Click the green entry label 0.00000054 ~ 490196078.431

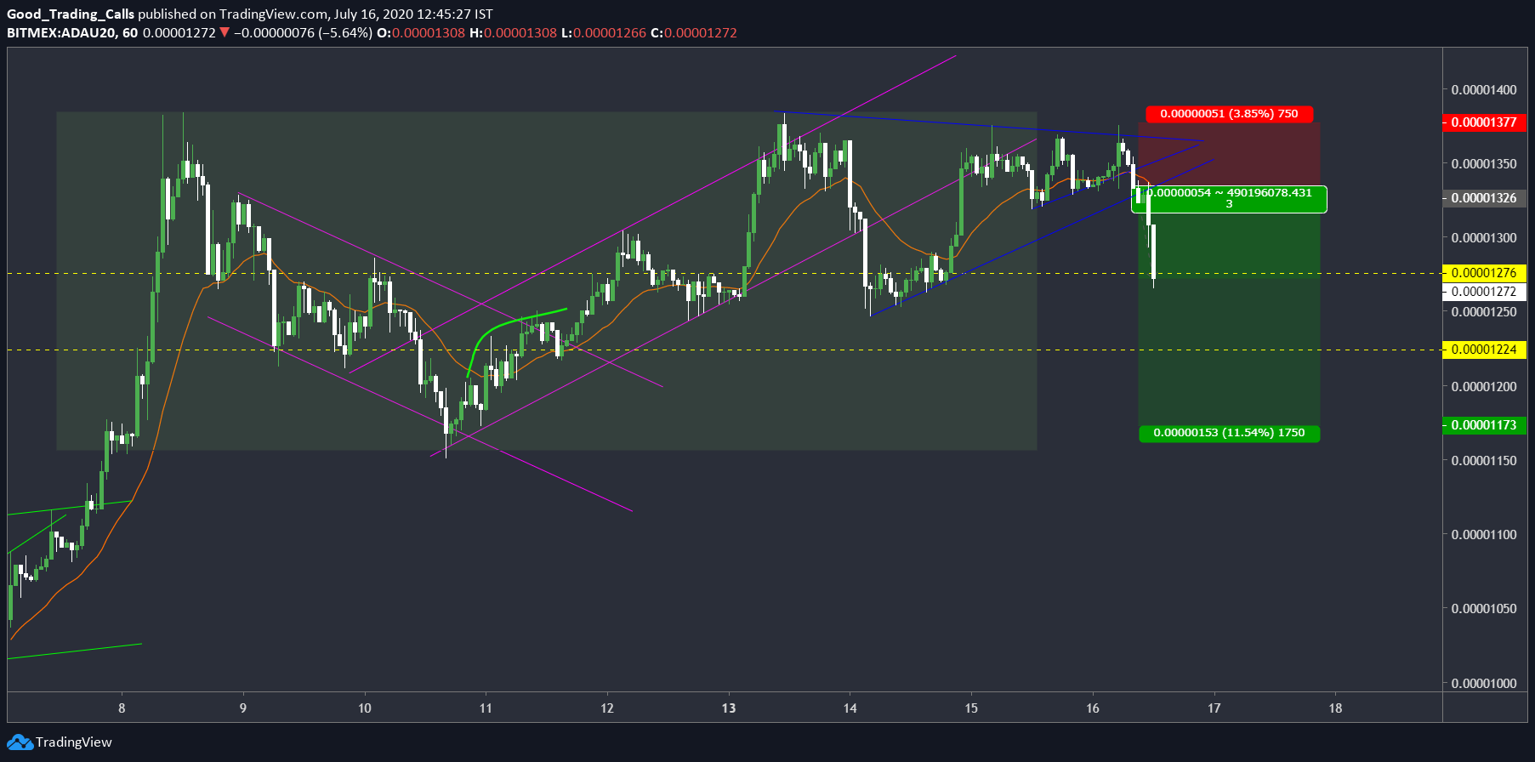pyautogui.click(x=1229, y=198)
